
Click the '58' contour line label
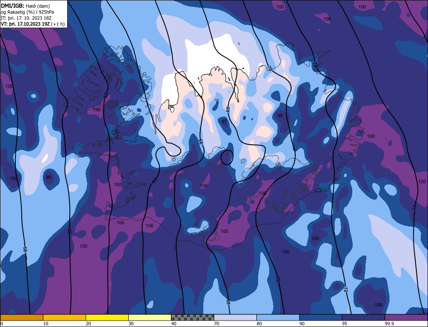click(x=25, y=250)
